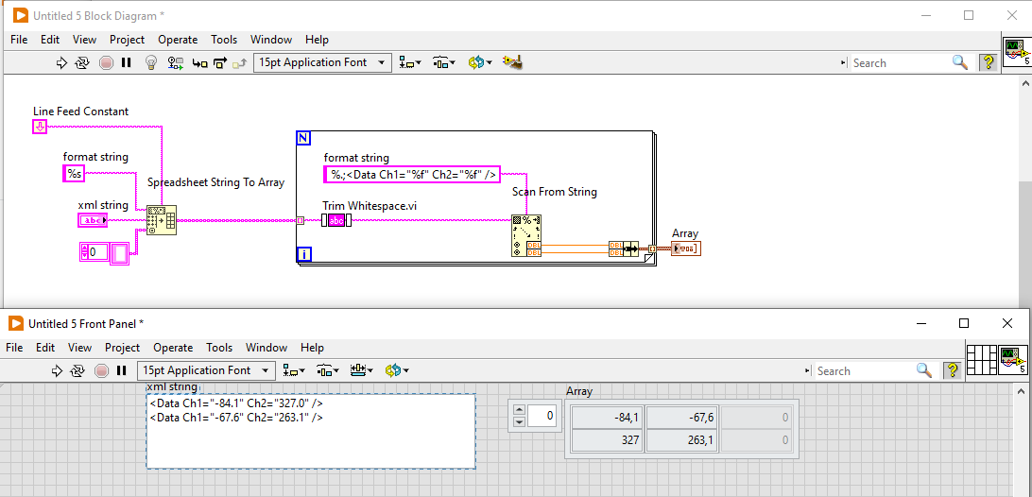
Task: Open Edit menu in Block Diagram window
Action: (x=50, y=40)
